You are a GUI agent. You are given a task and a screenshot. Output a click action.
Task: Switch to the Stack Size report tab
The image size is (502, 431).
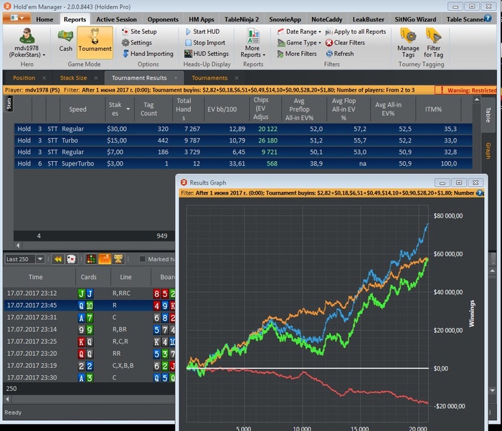tap(73, 78)
